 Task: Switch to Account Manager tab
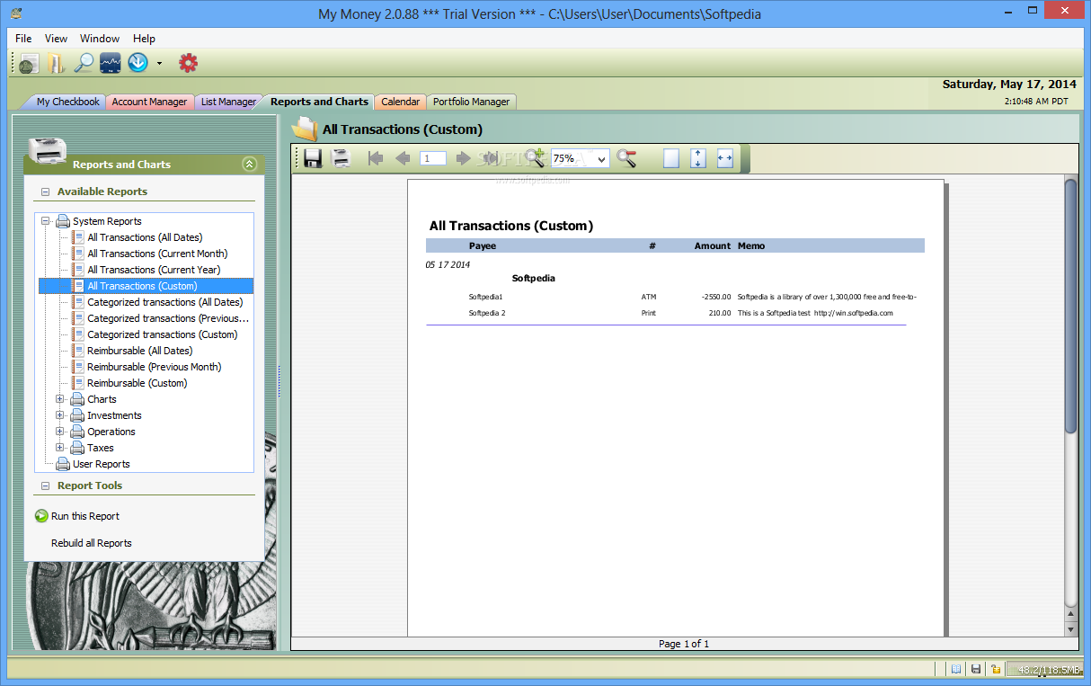point(149,102)
